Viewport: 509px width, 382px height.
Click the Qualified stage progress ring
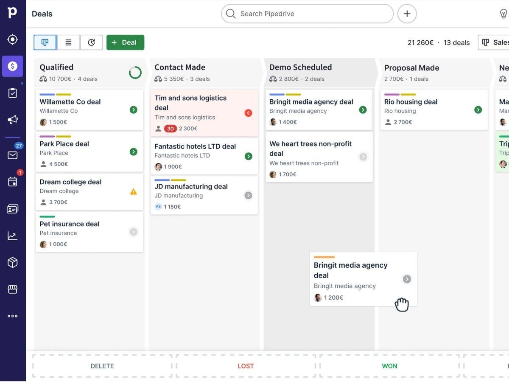click(135, 73)
